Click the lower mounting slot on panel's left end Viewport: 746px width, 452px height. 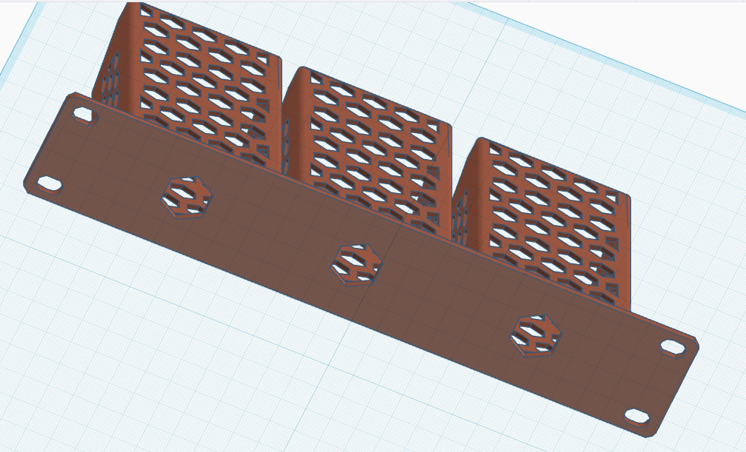coord(50,184)
